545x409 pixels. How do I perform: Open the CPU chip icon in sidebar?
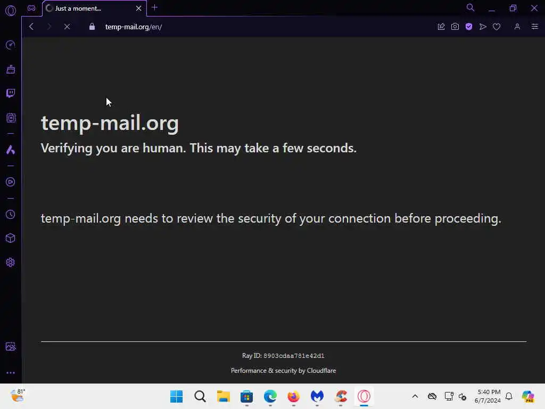(11, 118)
